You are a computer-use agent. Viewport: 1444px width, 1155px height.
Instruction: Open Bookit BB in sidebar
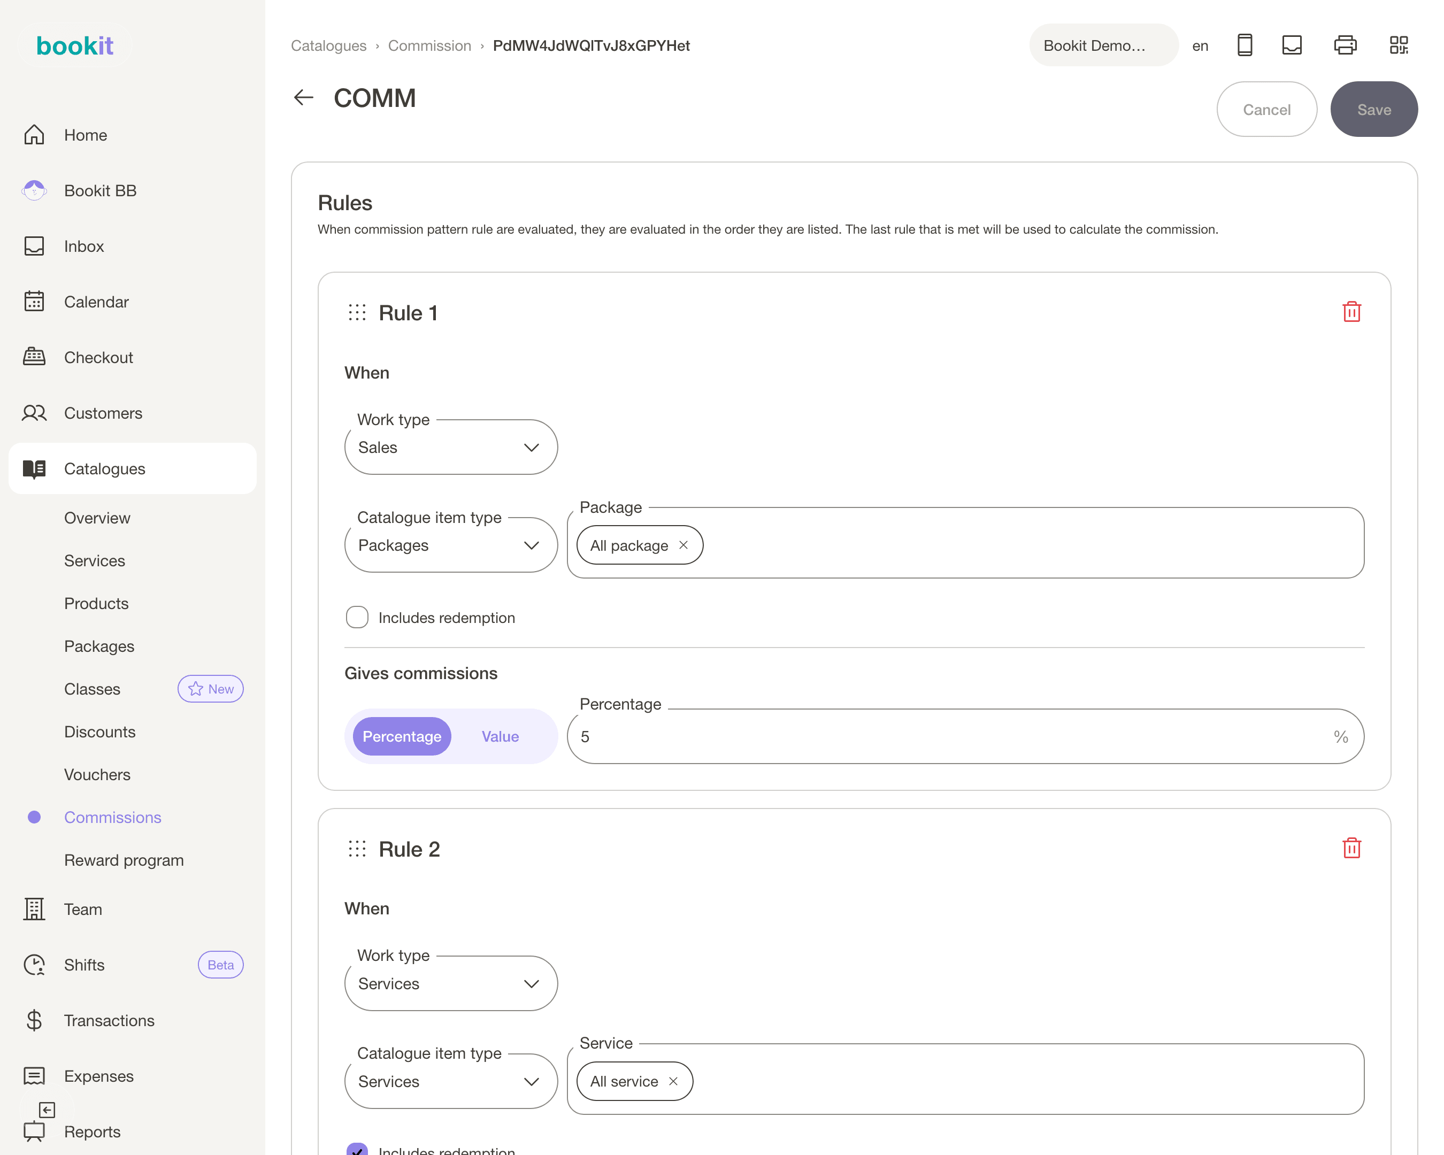(133, 191)
